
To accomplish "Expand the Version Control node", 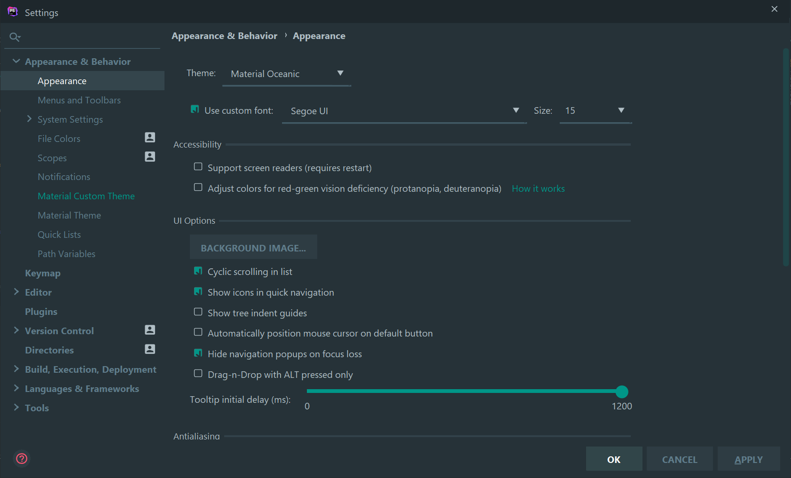I will click(x=16, y=330).
